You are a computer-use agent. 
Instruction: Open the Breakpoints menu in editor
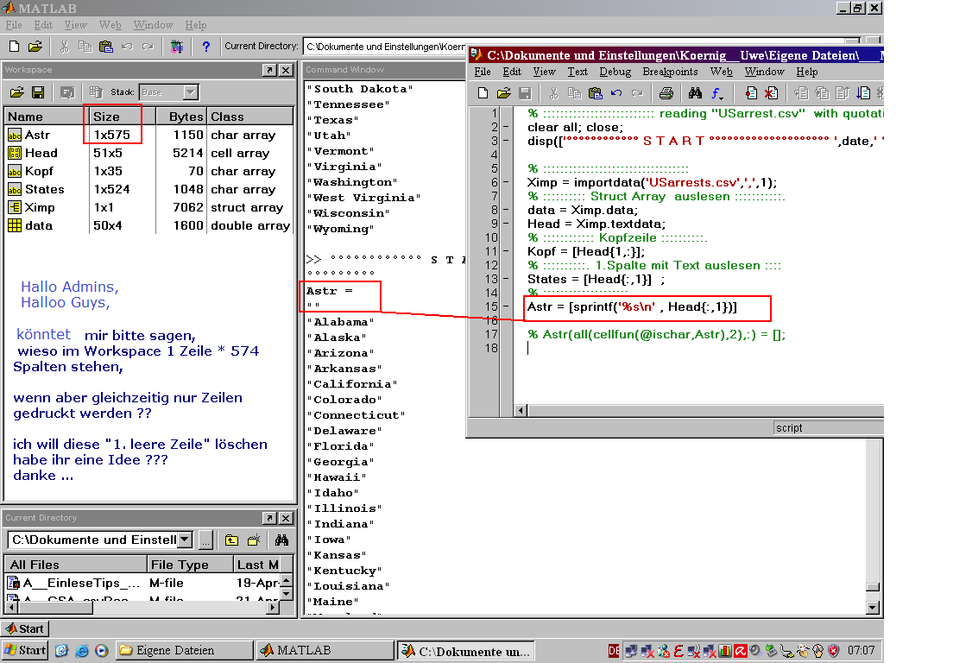point(670,72)
